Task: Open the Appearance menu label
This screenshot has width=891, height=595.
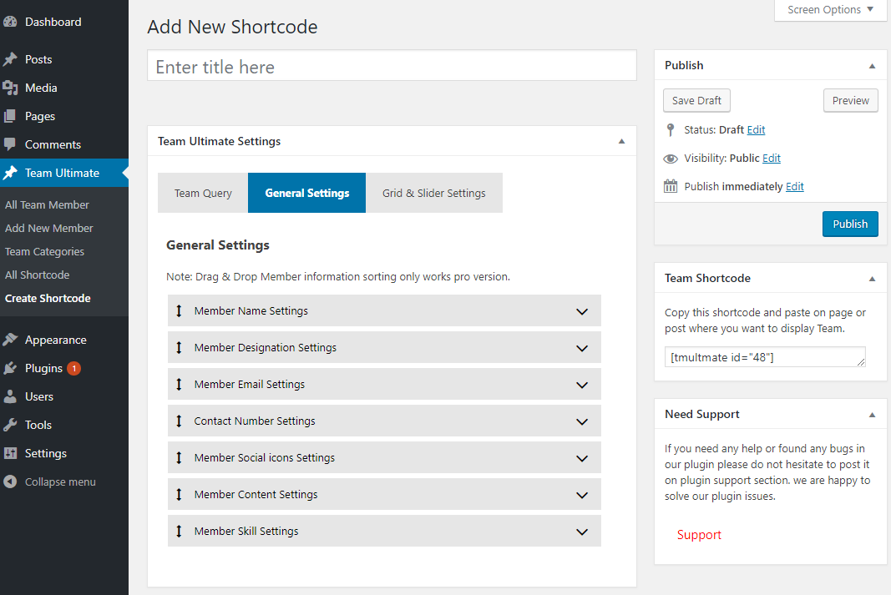Action: coord(56,340)
